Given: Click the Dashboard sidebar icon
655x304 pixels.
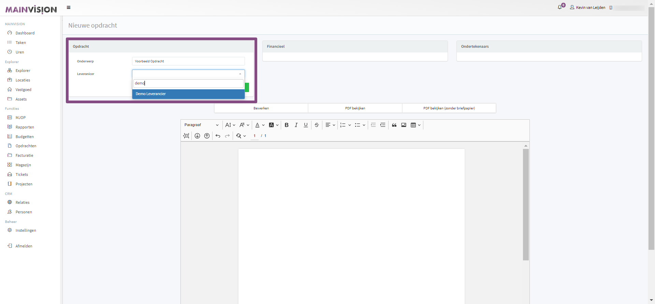Looking at the screenshot, I should 10,33.
